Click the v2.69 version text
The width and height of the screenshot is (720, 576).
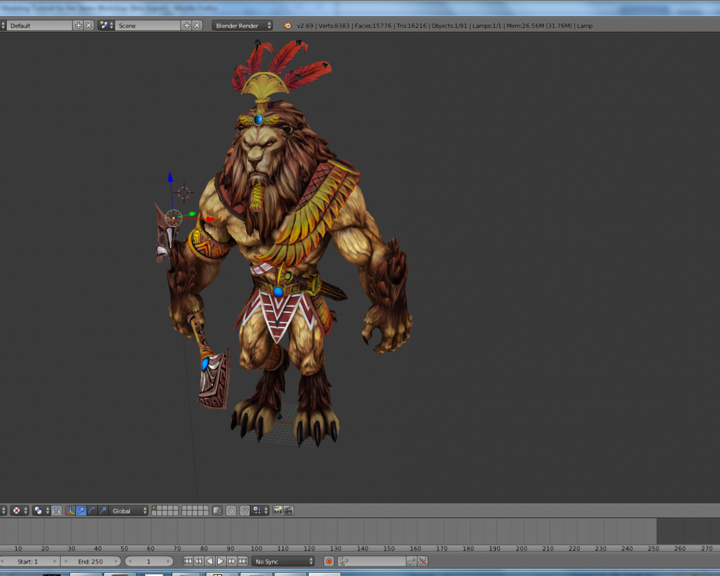[305, 26]
